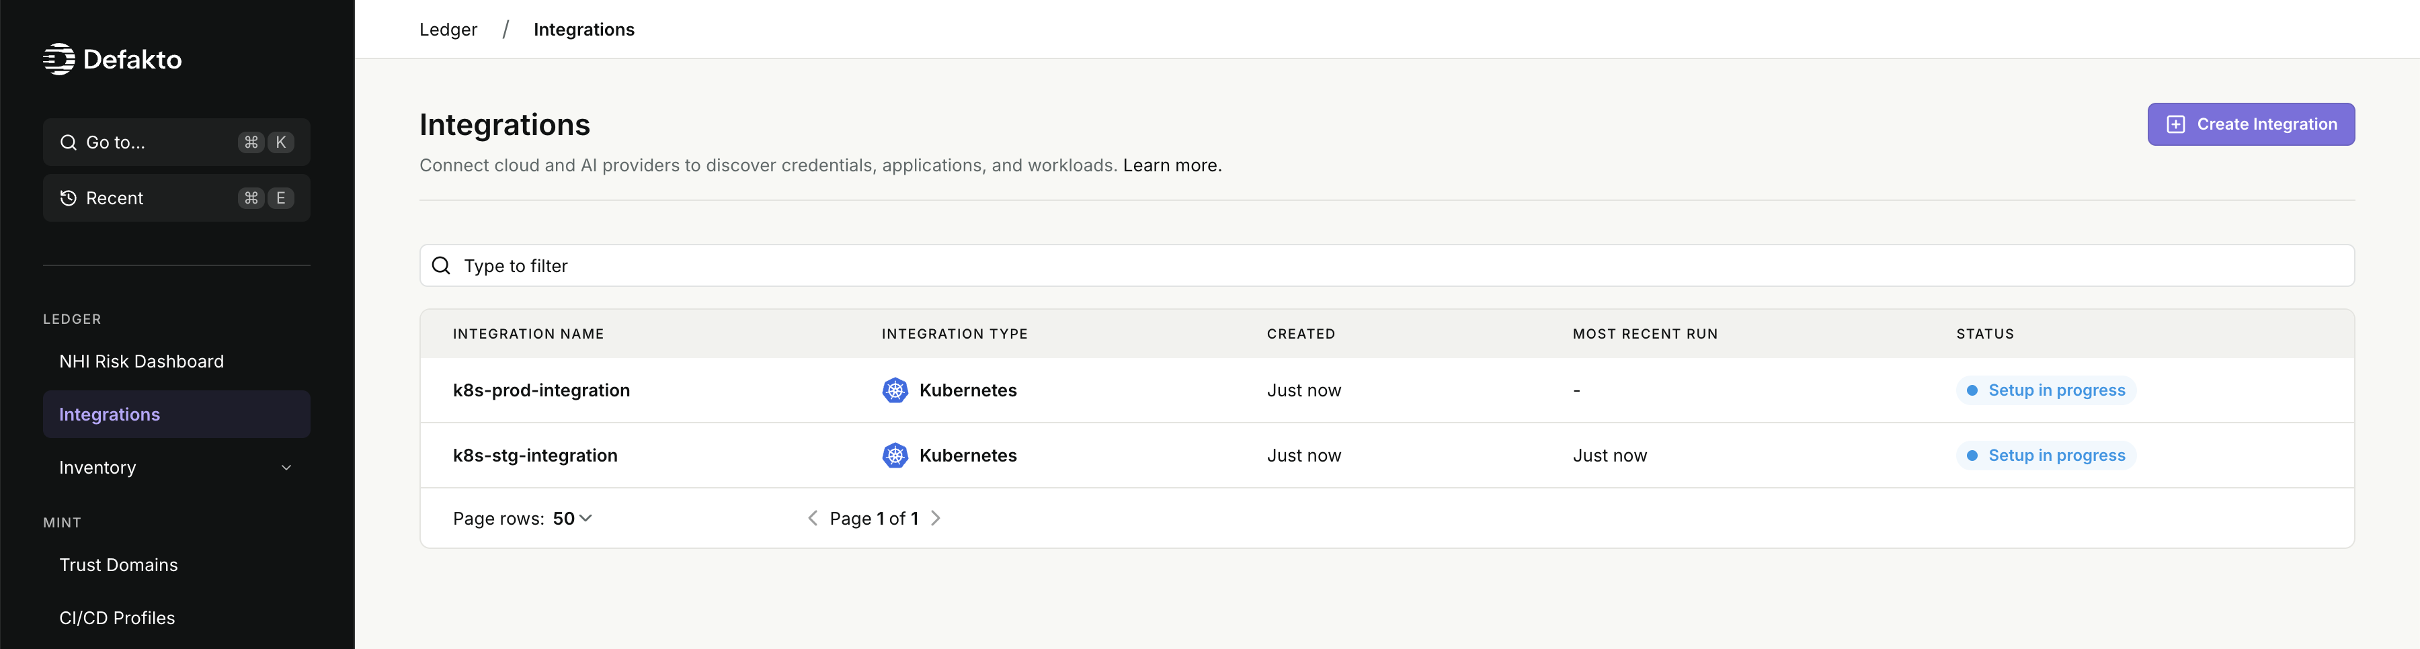This screenshot has width=2420, height=649.
Task: Open the Page rows 50 dropdown
Action: 572,519
